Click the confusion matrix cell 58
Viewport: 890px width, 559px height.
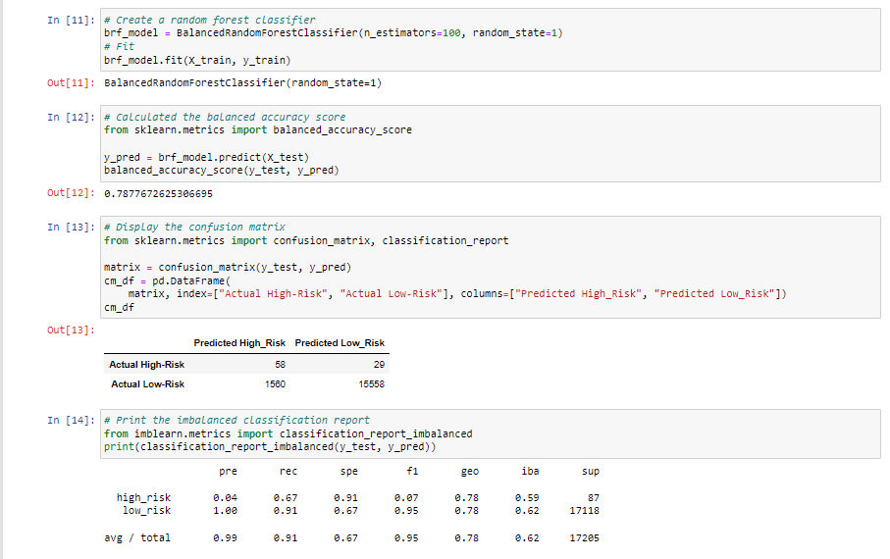[x=280, y=365]
